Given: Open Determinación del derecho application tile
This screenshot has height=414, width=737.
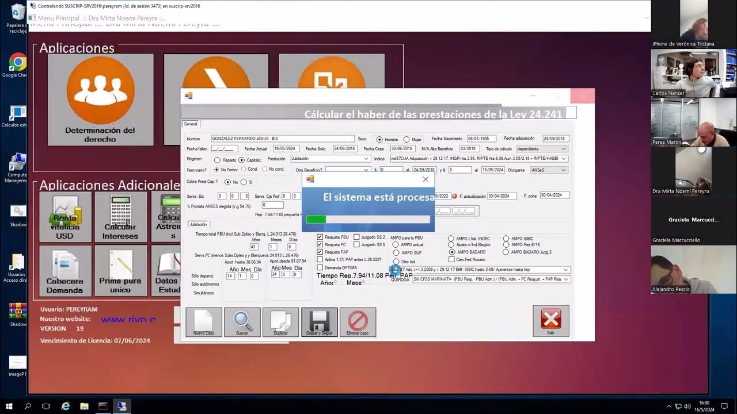Looking at the screenshot, I should pos(100,99).
